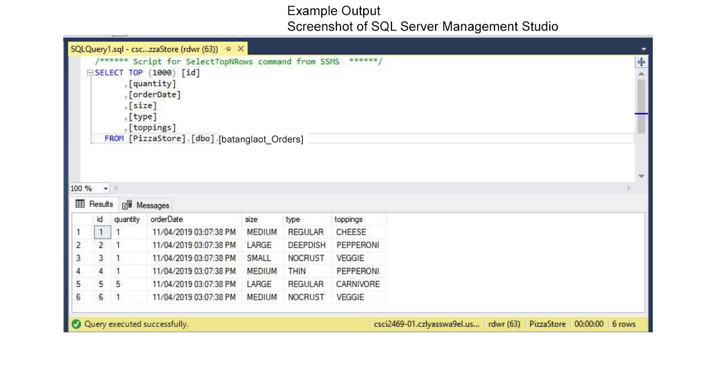Click the id column header
The width and height of the screenshot is (708, 365).
102,219
